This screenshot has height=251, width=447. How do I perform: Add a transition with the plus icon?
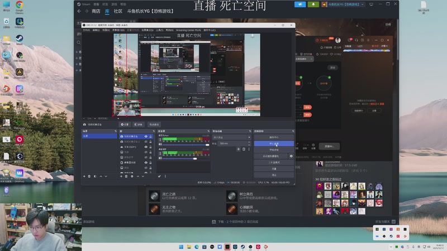click(x=239, y=149)
